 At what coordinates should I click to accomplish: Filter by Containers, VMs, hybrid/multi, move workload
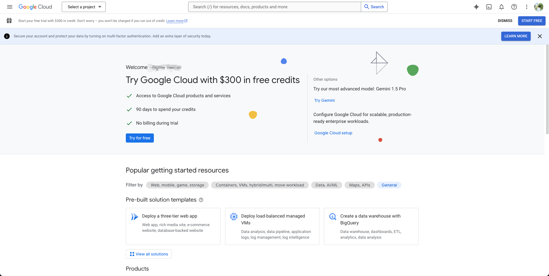point(260,185)
